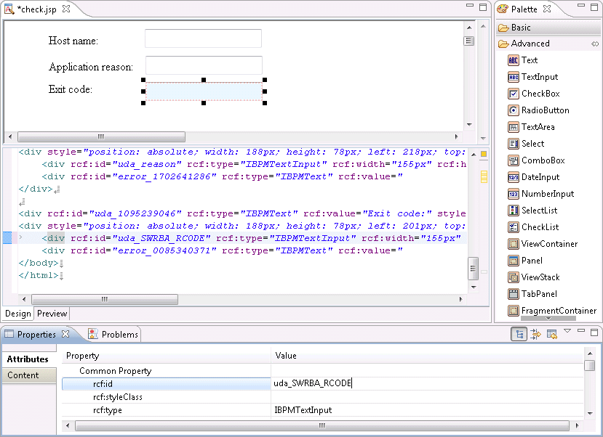Click the Exit code: label in design view
Screen dimensions: 603x437
[71, 89]
